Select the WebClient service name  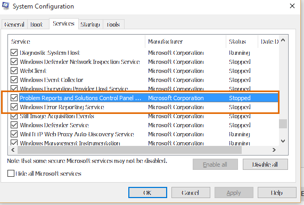click(x=33, y=71)
